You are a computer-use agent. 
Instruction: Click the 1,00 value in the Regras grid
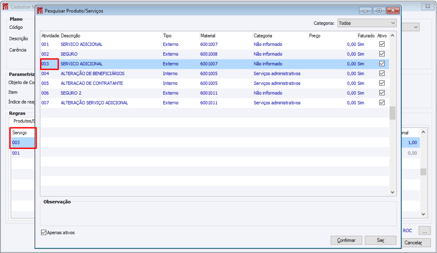tap(412, 142)
